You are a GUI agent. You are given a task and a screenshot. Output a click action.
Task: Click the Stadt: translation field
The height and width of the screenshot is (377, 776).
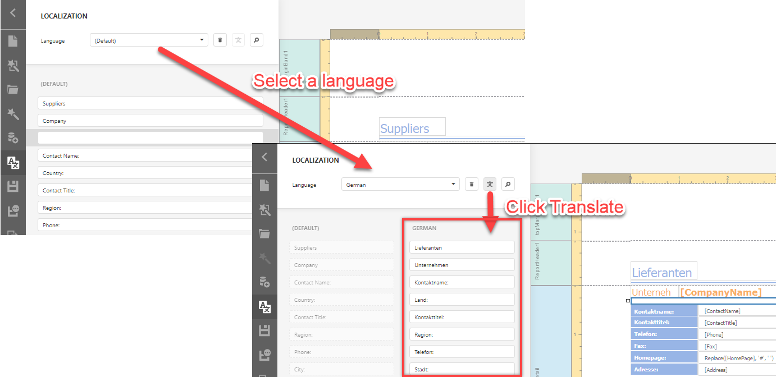click(462, 369)
